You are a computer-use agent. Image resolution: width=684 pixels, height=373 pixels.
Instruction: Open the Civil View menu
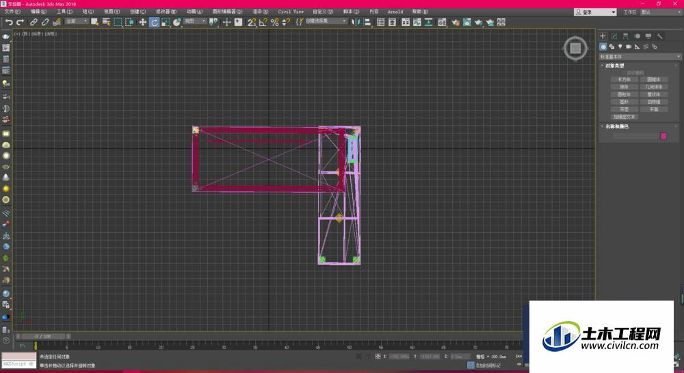coord(291,12)
